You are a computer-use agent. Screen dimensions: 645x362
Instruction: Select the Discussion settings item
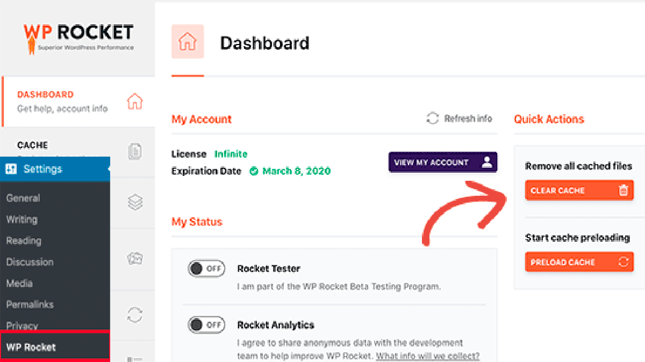[x=30, y=262]
